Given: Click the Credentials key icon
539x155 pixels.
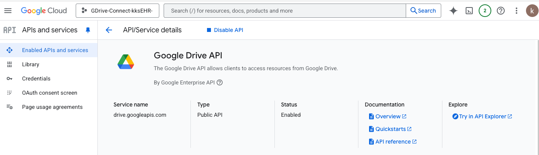Looking at the screenshot, I should [x=9, y=78].
